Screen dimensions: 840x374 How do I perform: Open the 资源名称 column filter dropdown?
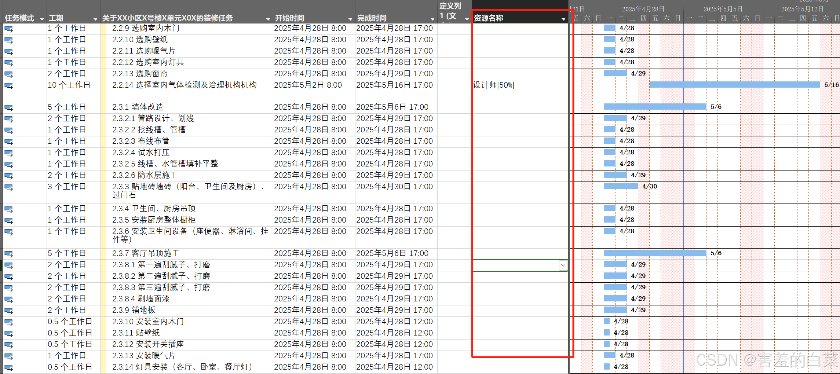(x=563, y=19)
